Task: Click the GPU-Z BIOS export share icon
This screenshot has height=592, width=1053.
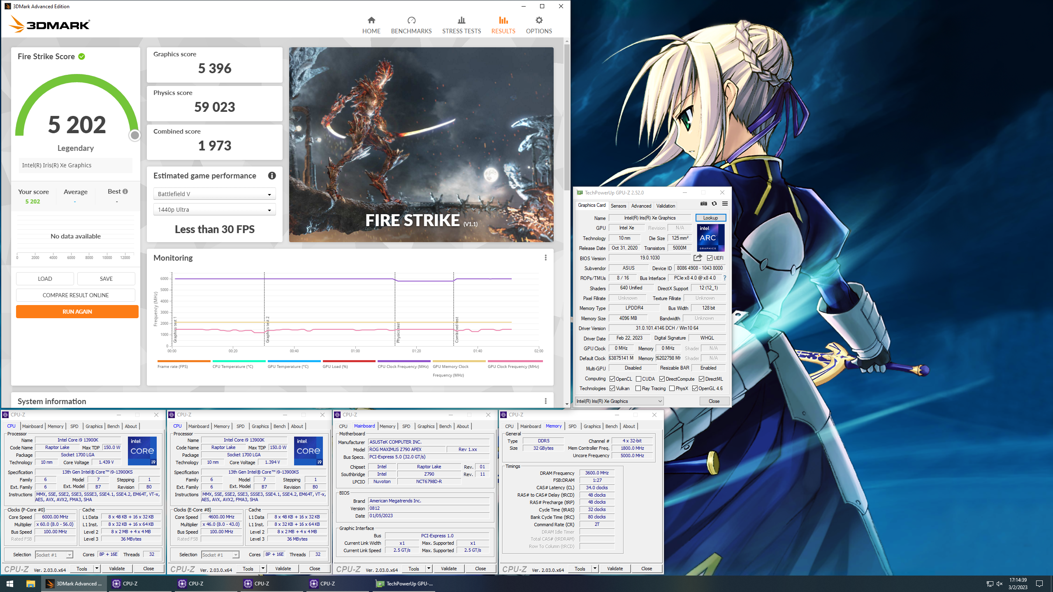Action: pos(698,258)
